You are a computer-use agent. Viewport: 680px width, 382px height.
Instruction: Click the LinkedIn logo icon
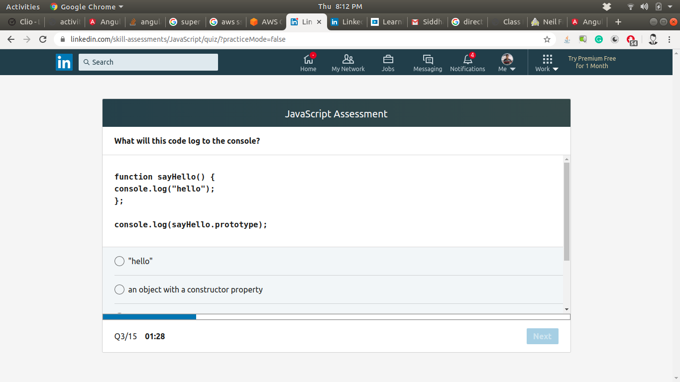64,62
